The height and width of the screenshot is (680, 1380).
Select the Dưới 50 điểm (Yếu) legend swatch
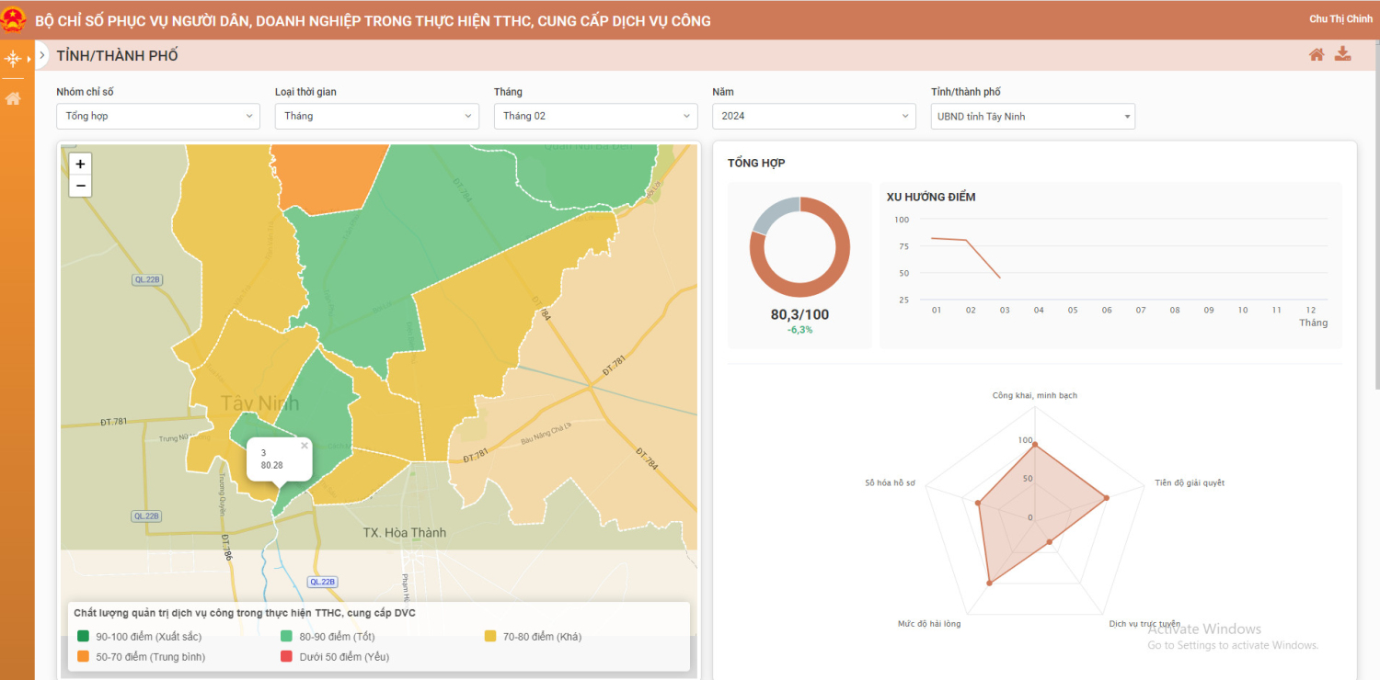coord(287,656)
